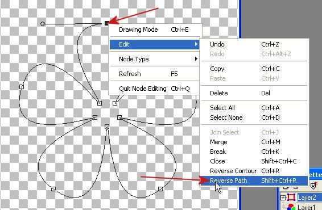The height and width of the screenshot is (210, 322).
Task: Select the Layer2 vector layer icon
Action: (291, 198)
